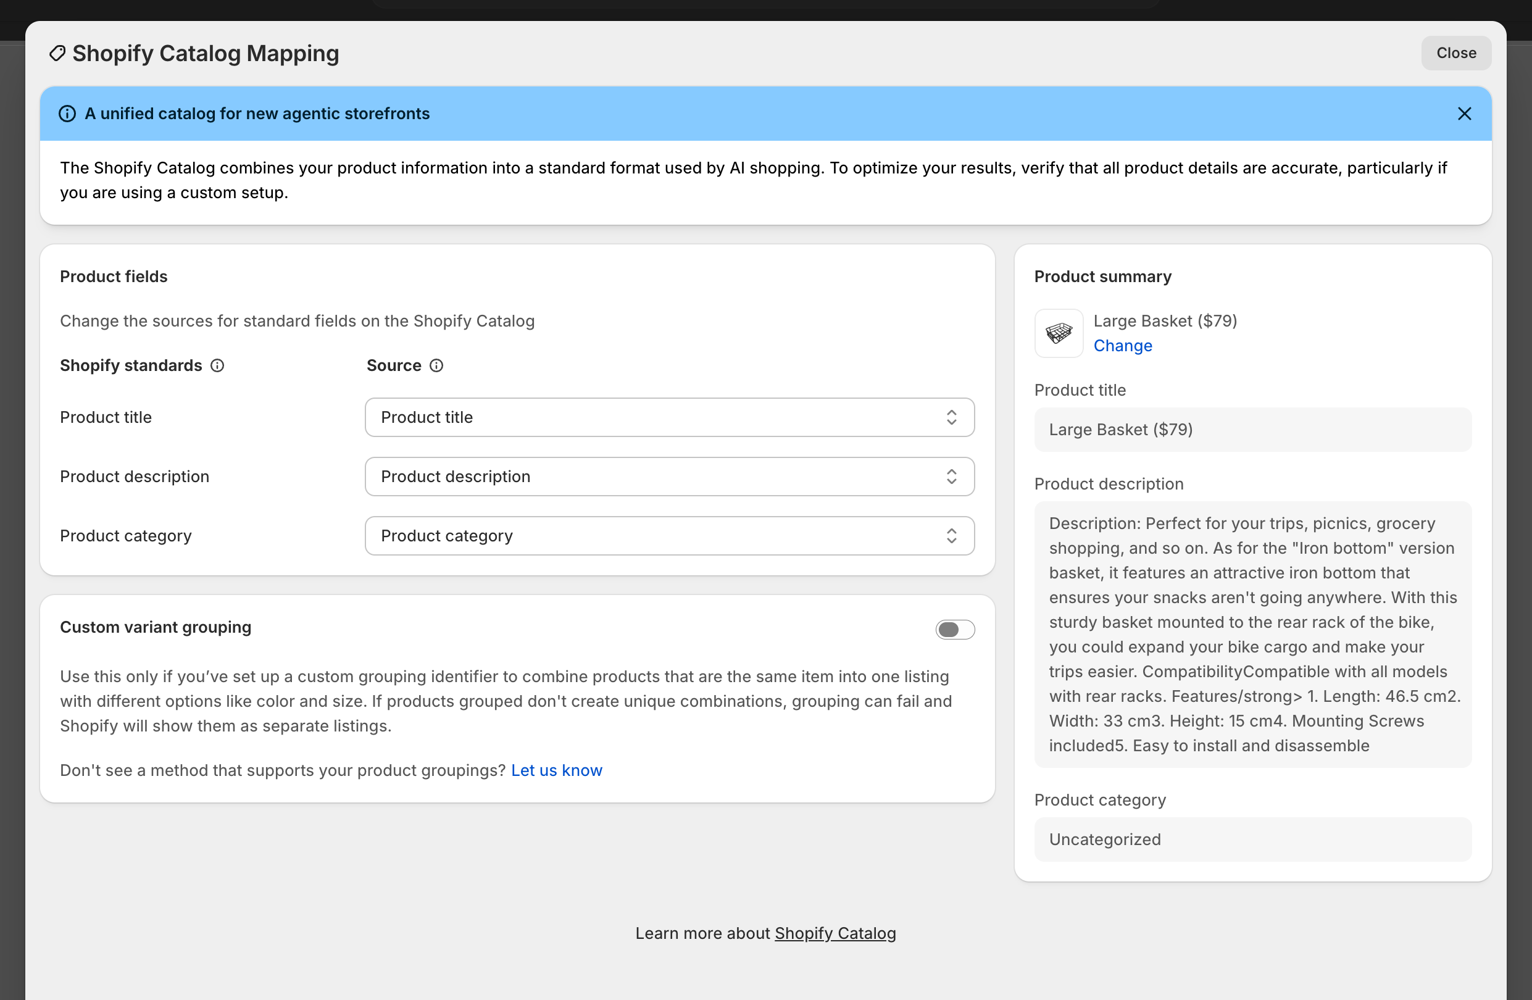The width and height of the screenshot is (1532, 1000).
Task: Expand the Product category source dropdown
Action: pyautogui.click(x=669, y=536)
